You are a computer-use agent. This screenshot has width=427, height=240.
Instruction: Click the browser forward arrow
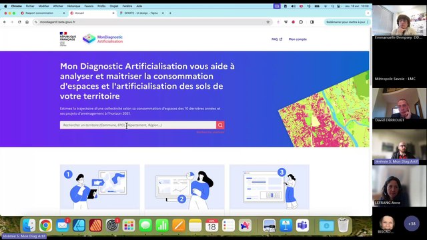[x=12, y=22]
